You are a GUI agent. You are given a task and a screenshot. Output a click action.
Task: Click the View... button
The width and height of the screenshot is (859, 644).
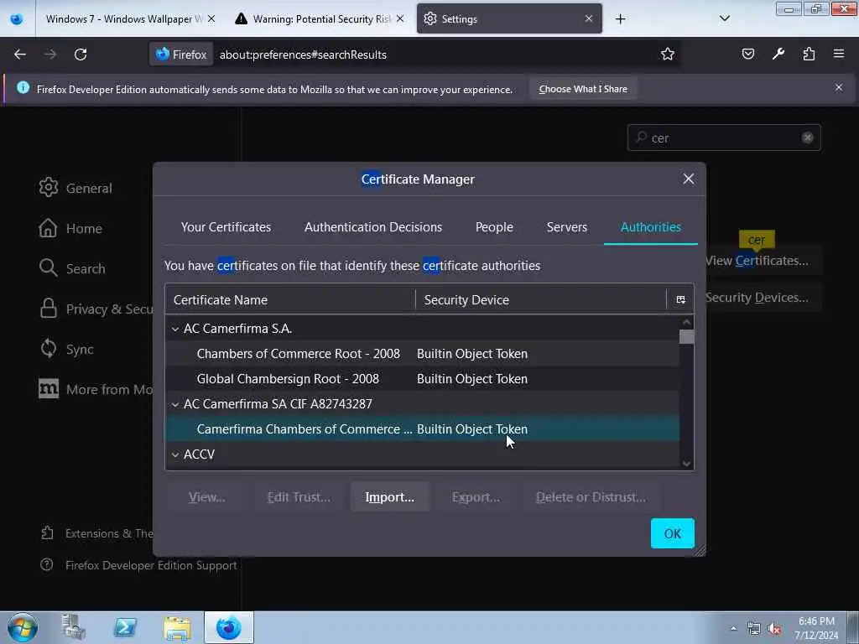click(x=207, y=496)
